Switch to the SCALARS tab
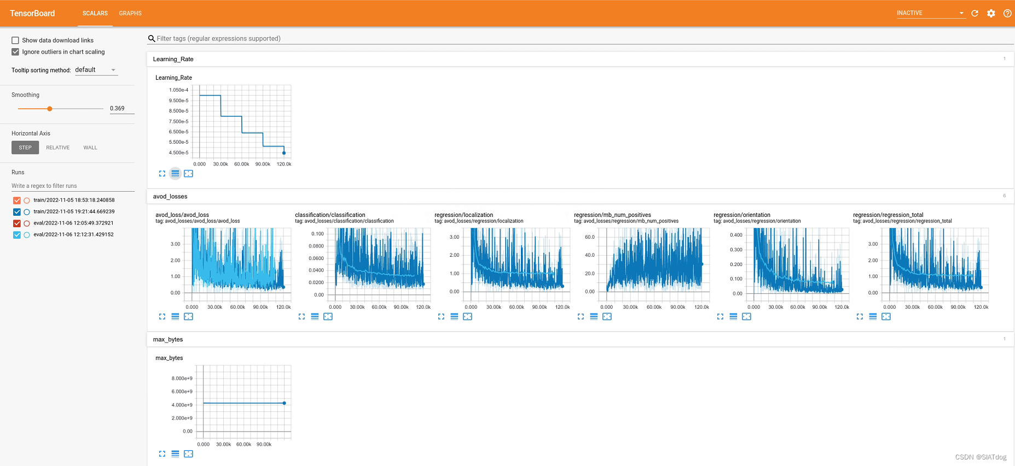The height and width of the screenshot is (466, 1015). click(95, 13)
